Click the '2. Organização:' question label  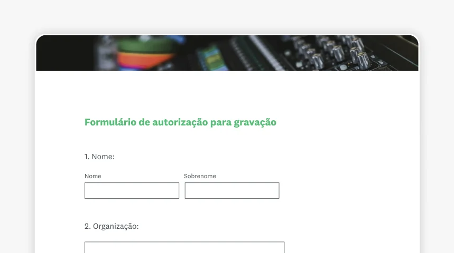click(112, 226)
